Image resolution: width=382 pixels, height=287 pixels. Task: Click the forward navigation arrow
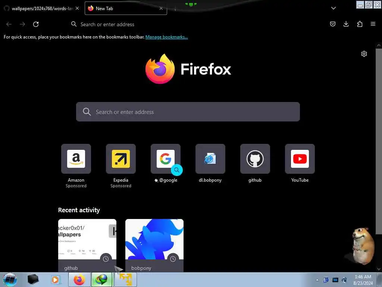click(x=22, y=24)
